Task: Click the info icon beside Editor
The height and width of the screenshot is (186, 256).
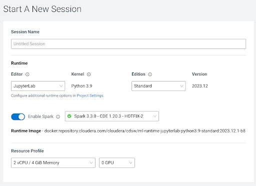Action: (x=27, y=74)
